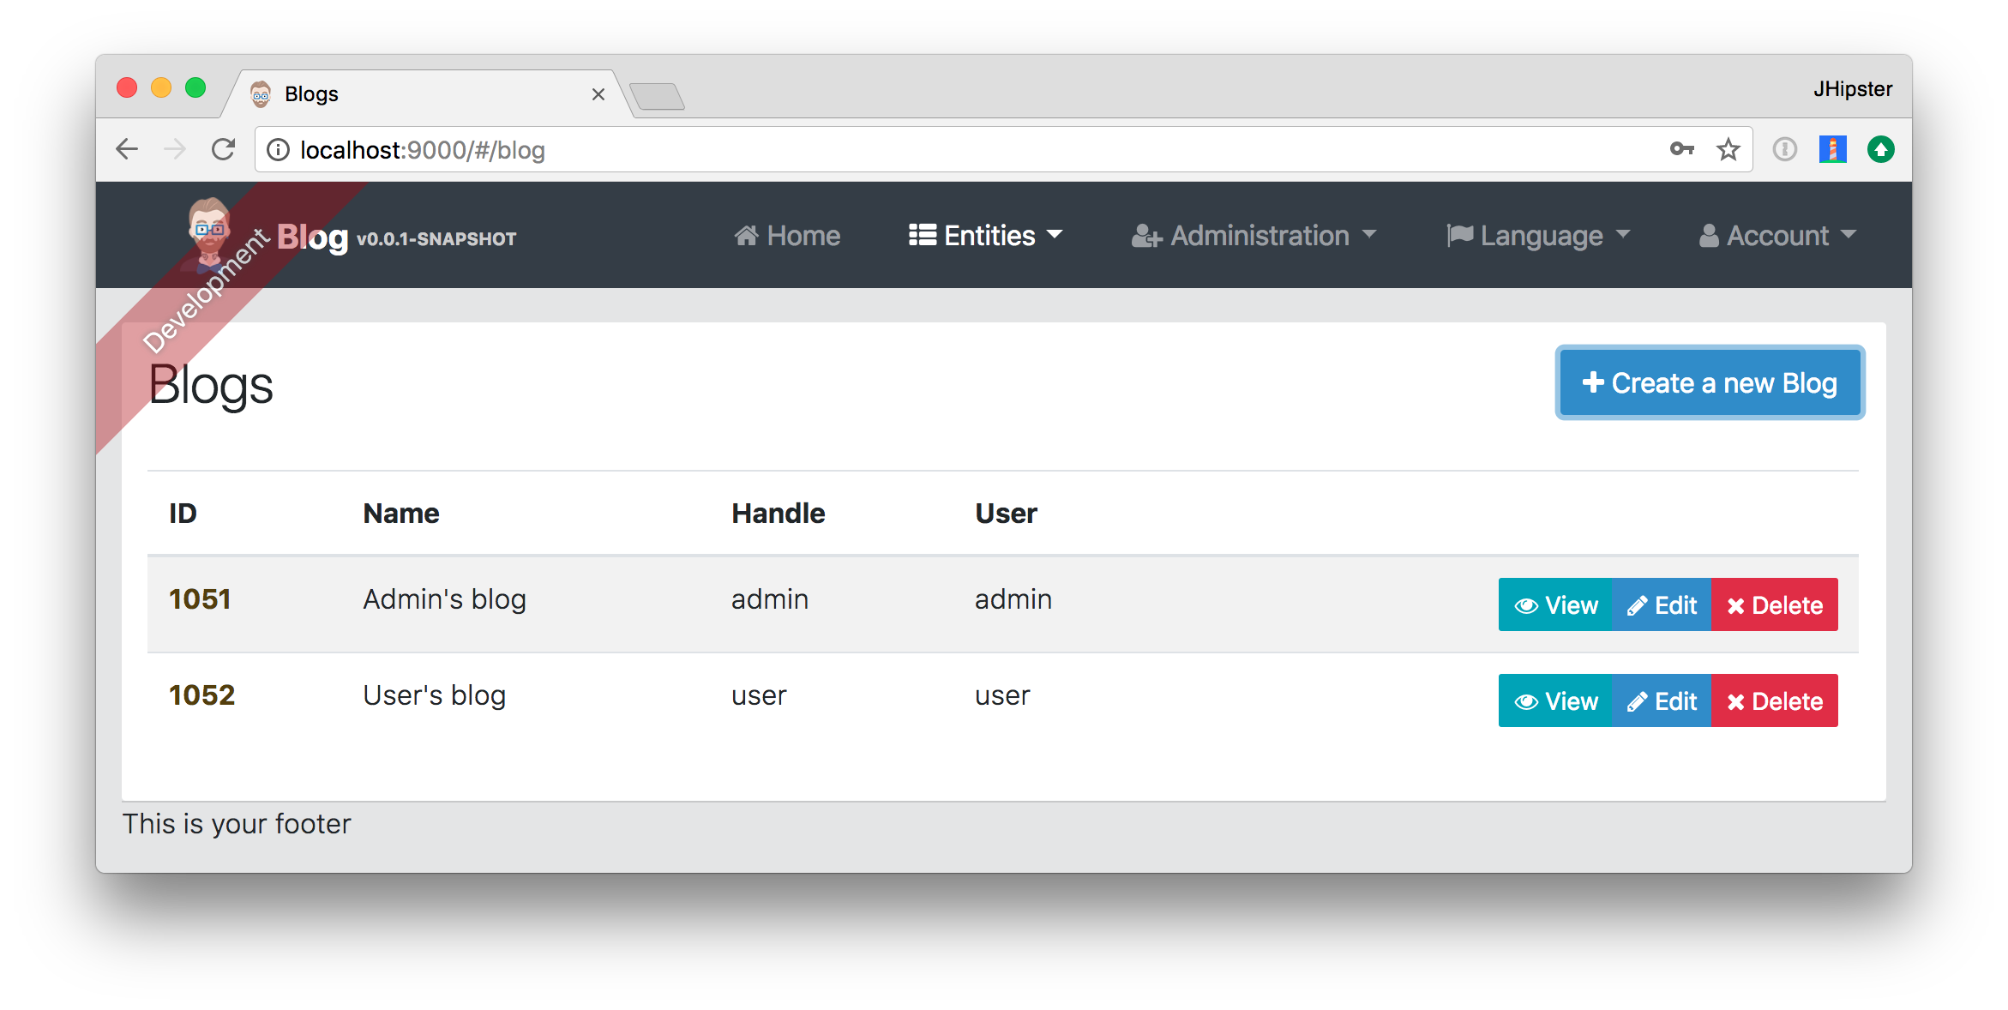View the Admin's blog entry
The image size is (2008, 1010).
point(1555,605)
